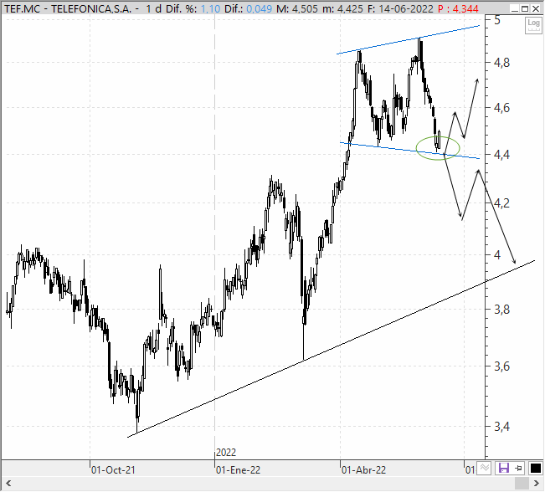
Task: Toggle the Log scale button
Action: point(532,25)
